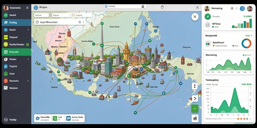This screenshot has width=257, height=128.
Task: Click the yellow D circle sidebar icon
Action: [x=6, y=44]
